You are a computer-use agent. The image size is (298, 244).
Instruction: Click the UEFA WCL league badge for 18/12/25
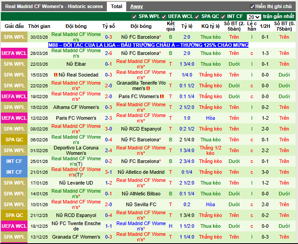(x=14, y=226)
